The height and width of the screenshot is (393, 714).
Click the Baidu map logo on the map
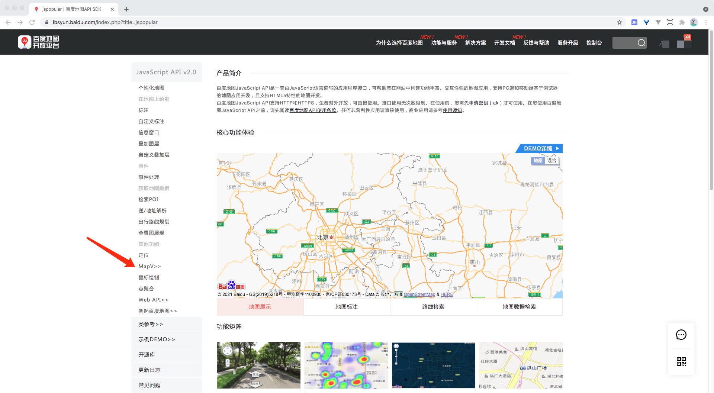pos(231,286)
